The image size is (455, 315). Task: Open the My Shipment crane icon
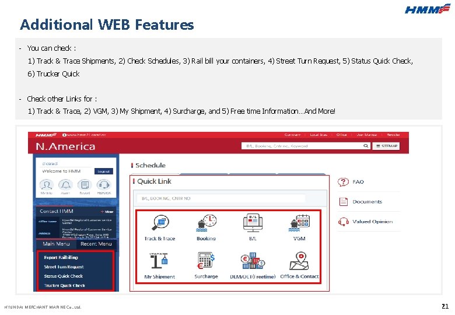click(159, 261)
